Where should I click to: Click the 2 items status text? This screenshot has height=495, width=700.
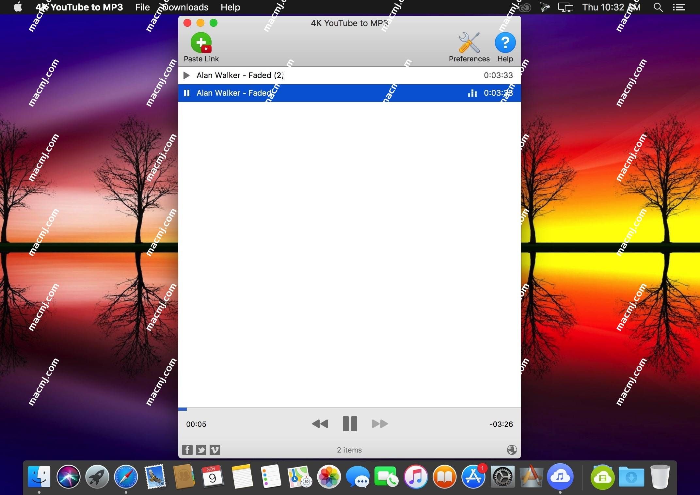[x=349, y=450]
